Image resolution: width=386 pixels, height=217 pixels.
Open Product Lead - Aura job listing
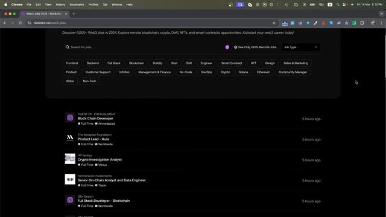coord(93,139)
